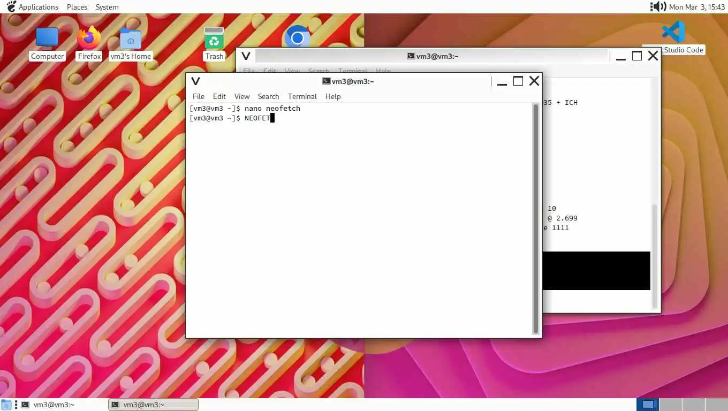
Task: Open the Search menu in front terminal
Action: 268,96
